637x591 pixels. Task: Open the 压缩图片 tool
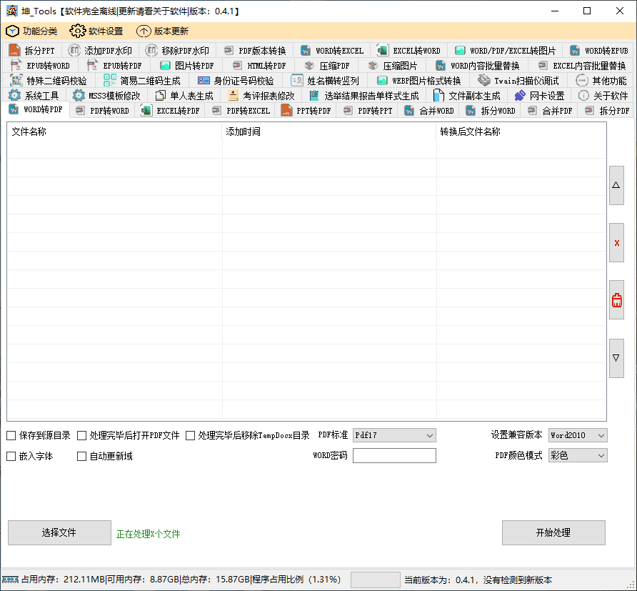pos(396,65)
